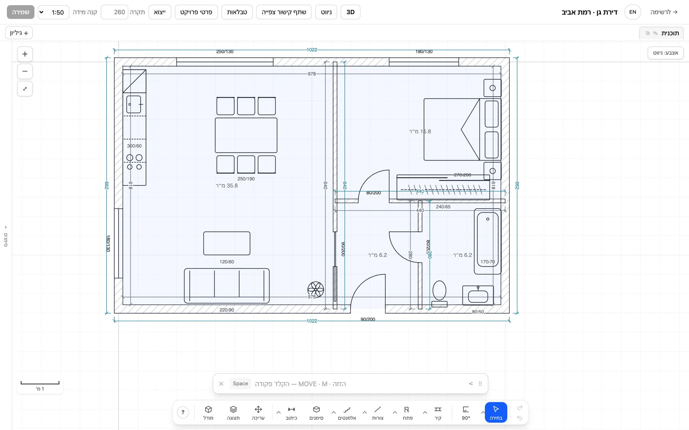689x430 pixels.
Task: Activate the 90° ortho angle tool
Action: click(466, 412)
